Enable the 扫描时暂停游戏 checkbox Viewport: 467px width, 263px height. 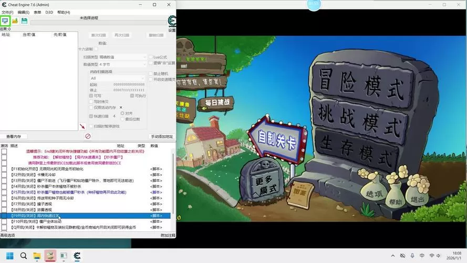91,126
